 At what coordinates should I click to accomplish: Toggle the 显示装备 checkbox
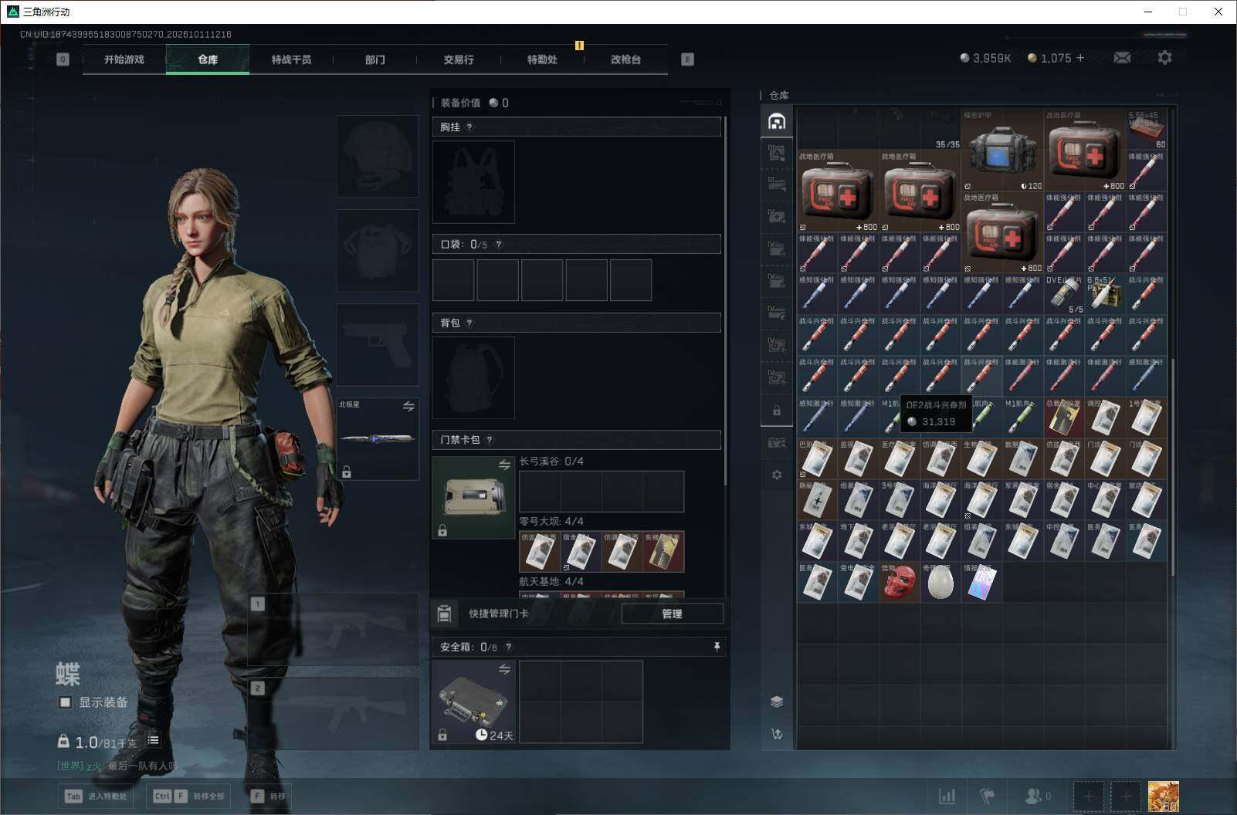[66, 702]
